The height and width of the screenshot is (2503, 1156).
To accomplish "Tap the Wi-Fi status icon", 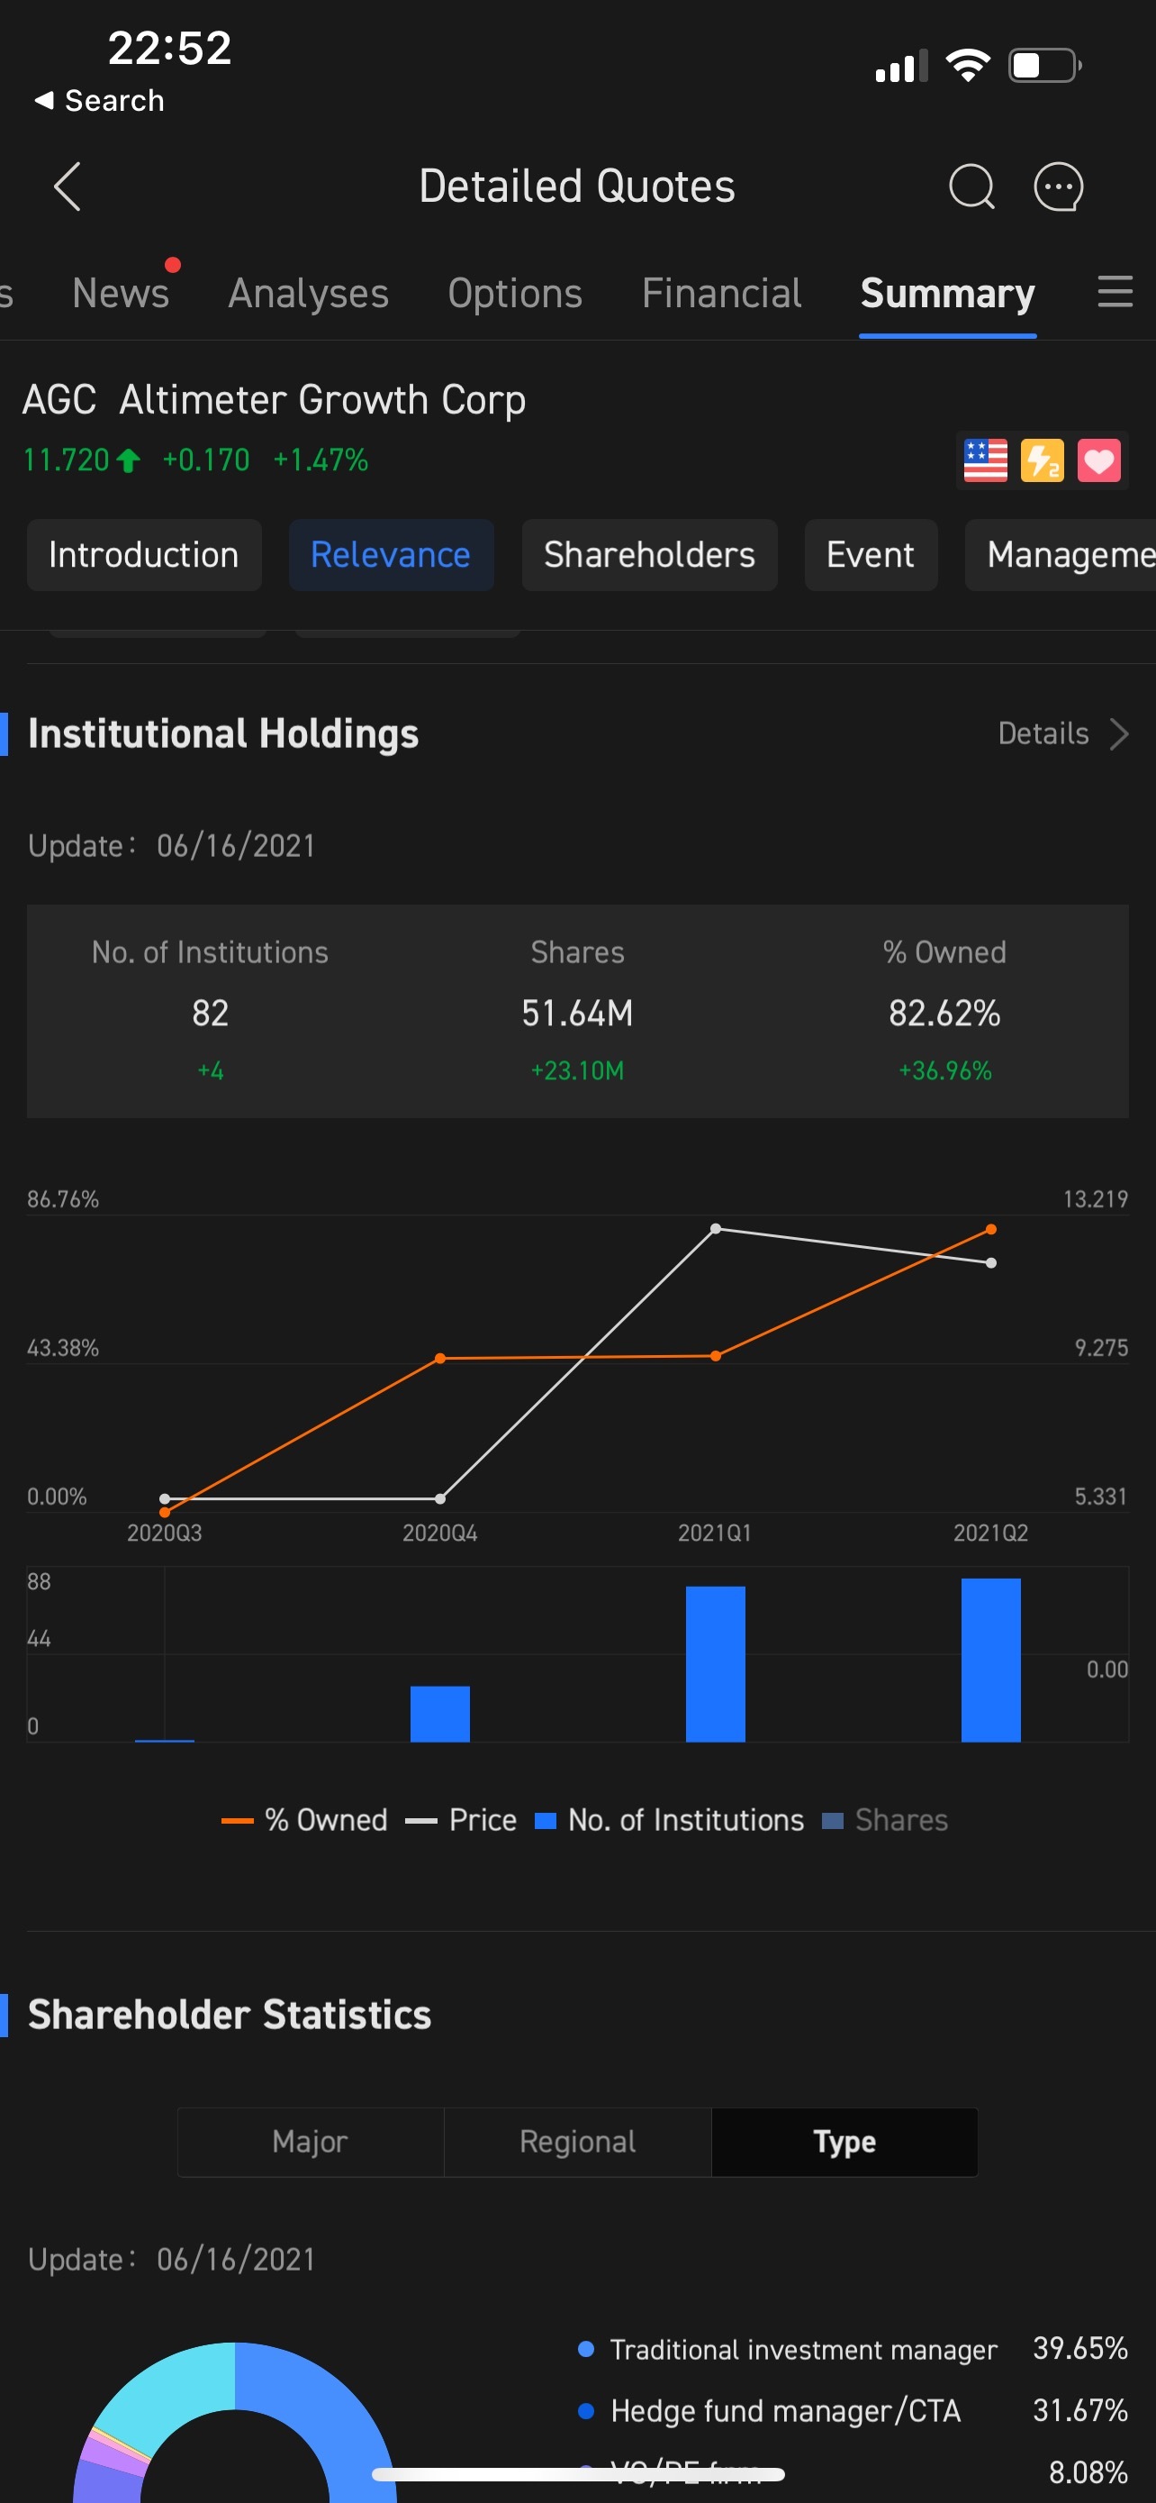I will click(967, 65).
